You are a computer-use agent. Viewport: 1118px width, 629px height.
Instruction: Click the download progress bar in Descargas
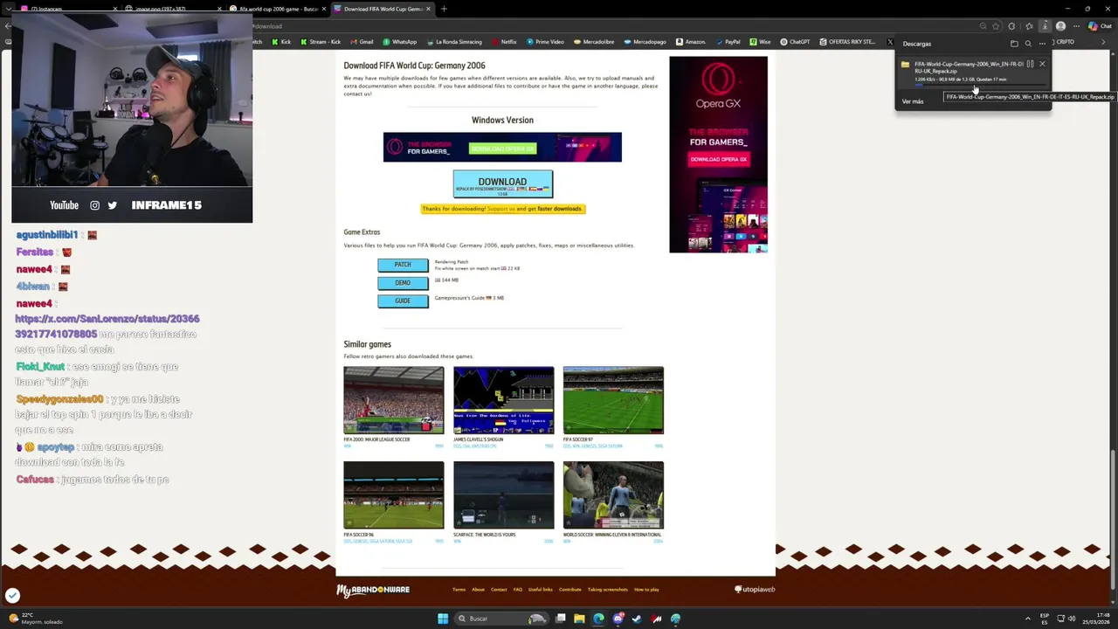point(980,85)
